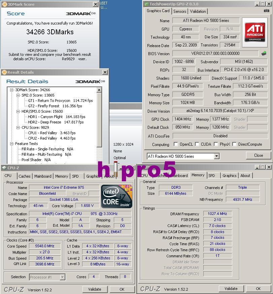273x294 pixels.
Task: Click OK in CPU-Z Memory window
Action: (259, 289)
